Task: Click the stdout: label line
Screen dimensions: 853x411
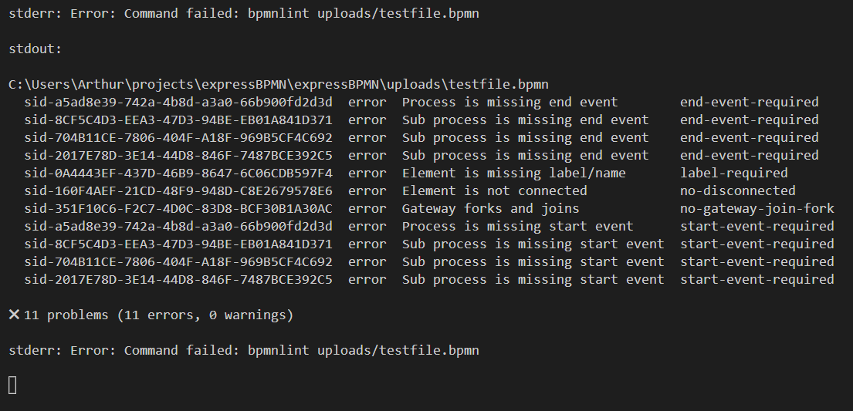Action: (x=36, y=49)
